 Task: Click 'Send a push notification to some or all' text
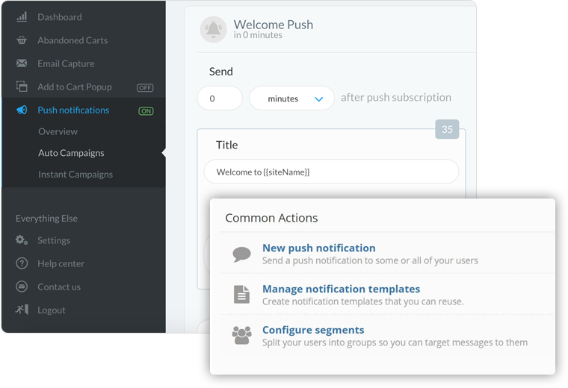click(x=370, y=260)
